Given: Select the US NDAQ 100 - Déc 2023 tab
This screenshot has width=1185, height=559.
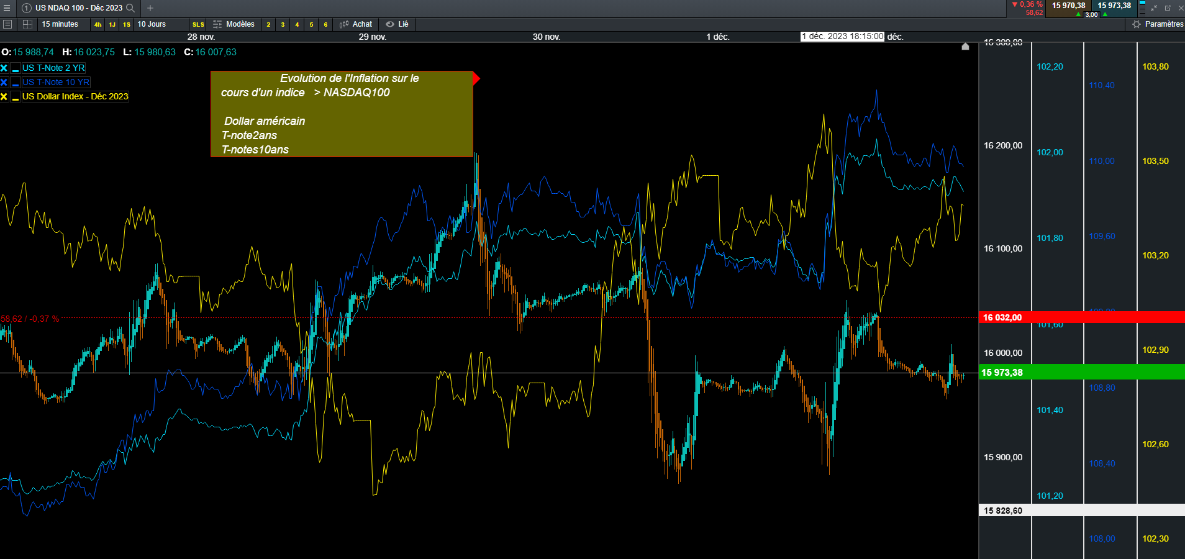Looking at the screenshot, I should coord(79,8).
